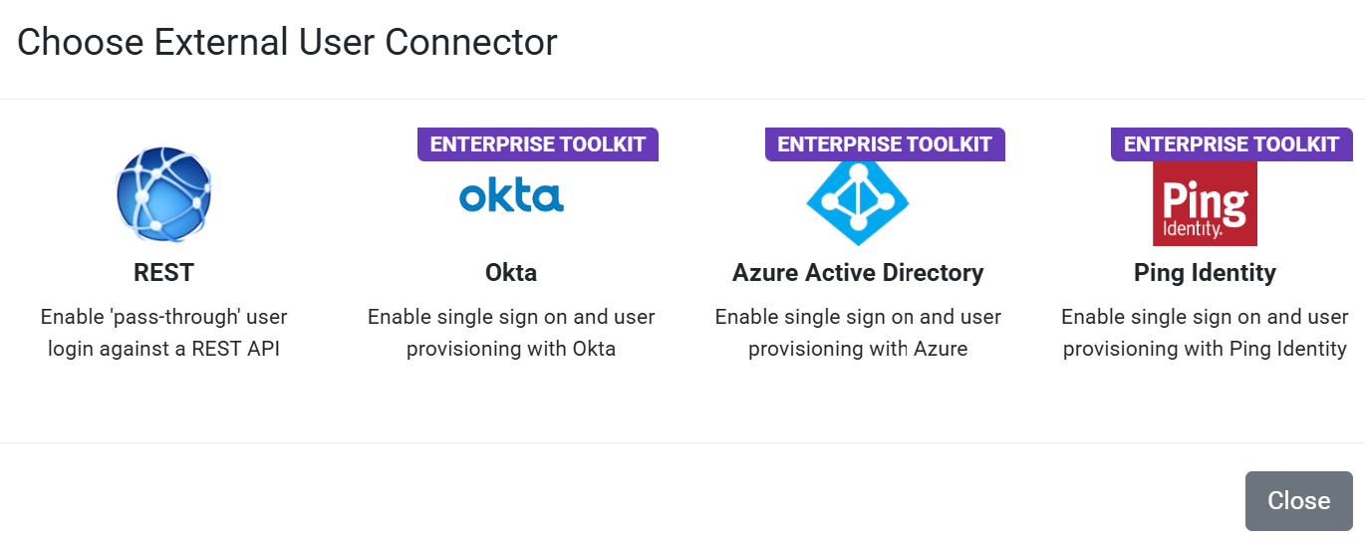Image resolution: width=1365 pixels, height=545 pixels.
Task: Click the REST globe network icon
Action: tap(163, 194)
